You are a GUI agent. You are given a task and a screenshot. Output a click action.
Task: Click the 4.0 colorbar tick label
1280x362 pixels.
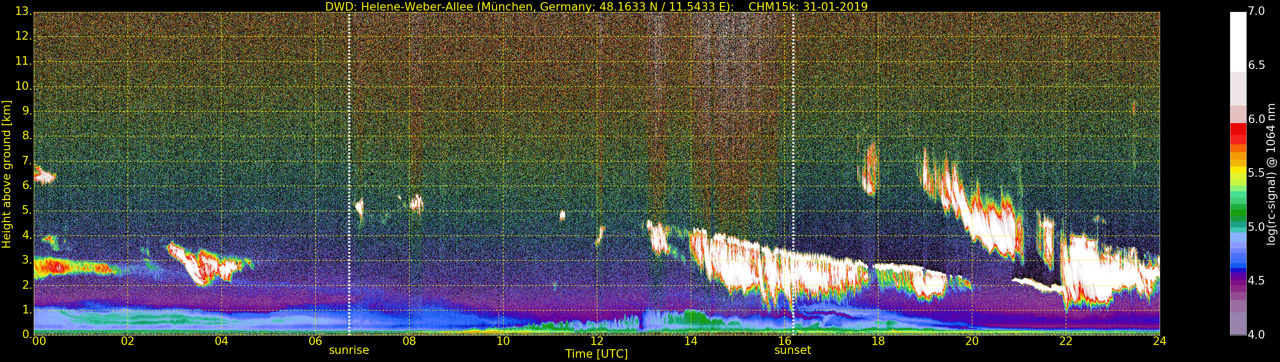(x=1257, y=335)
